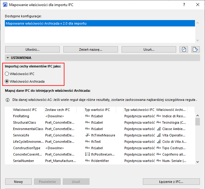Click the Łączenie z IFC... button
The width and height of the screenshot is (205, 189).
click(x=171, y=181)
